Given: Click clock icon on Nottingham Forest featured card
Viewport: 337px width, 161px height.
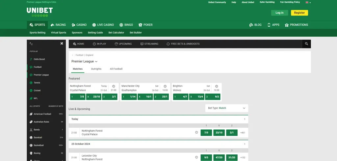Looking at the screenshot, I should click(114, 86).
